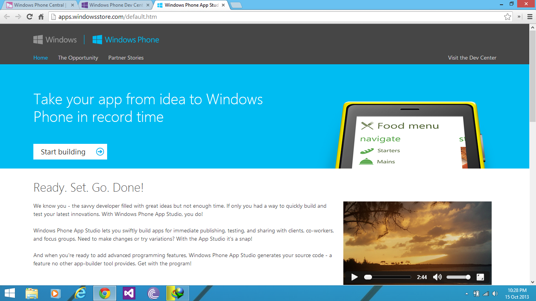This screenshot has height=301, width=536.
Task: Open Visual Studio from the taskbar
Action: point(129,293)
